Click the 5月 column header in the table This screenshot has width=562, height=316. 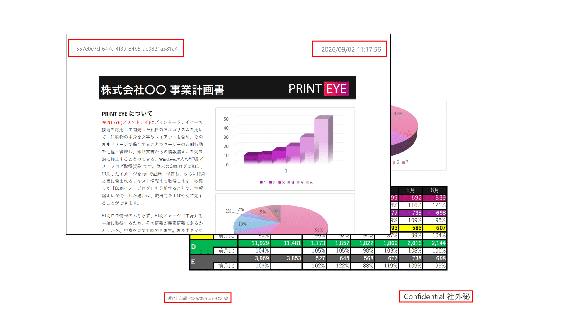(411, 190)
